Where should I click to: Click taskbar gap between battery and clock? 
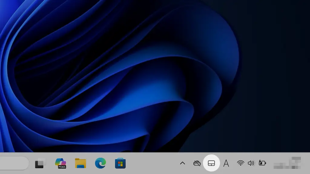[x=270, y=163]
